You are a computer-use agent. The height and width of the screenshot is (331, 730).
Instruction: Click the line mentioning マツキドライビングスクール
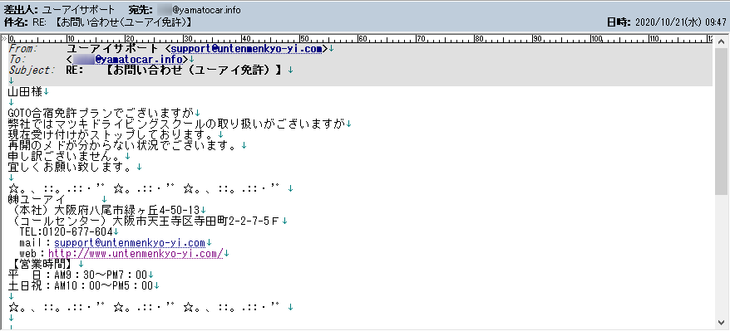tap(177, 124)
